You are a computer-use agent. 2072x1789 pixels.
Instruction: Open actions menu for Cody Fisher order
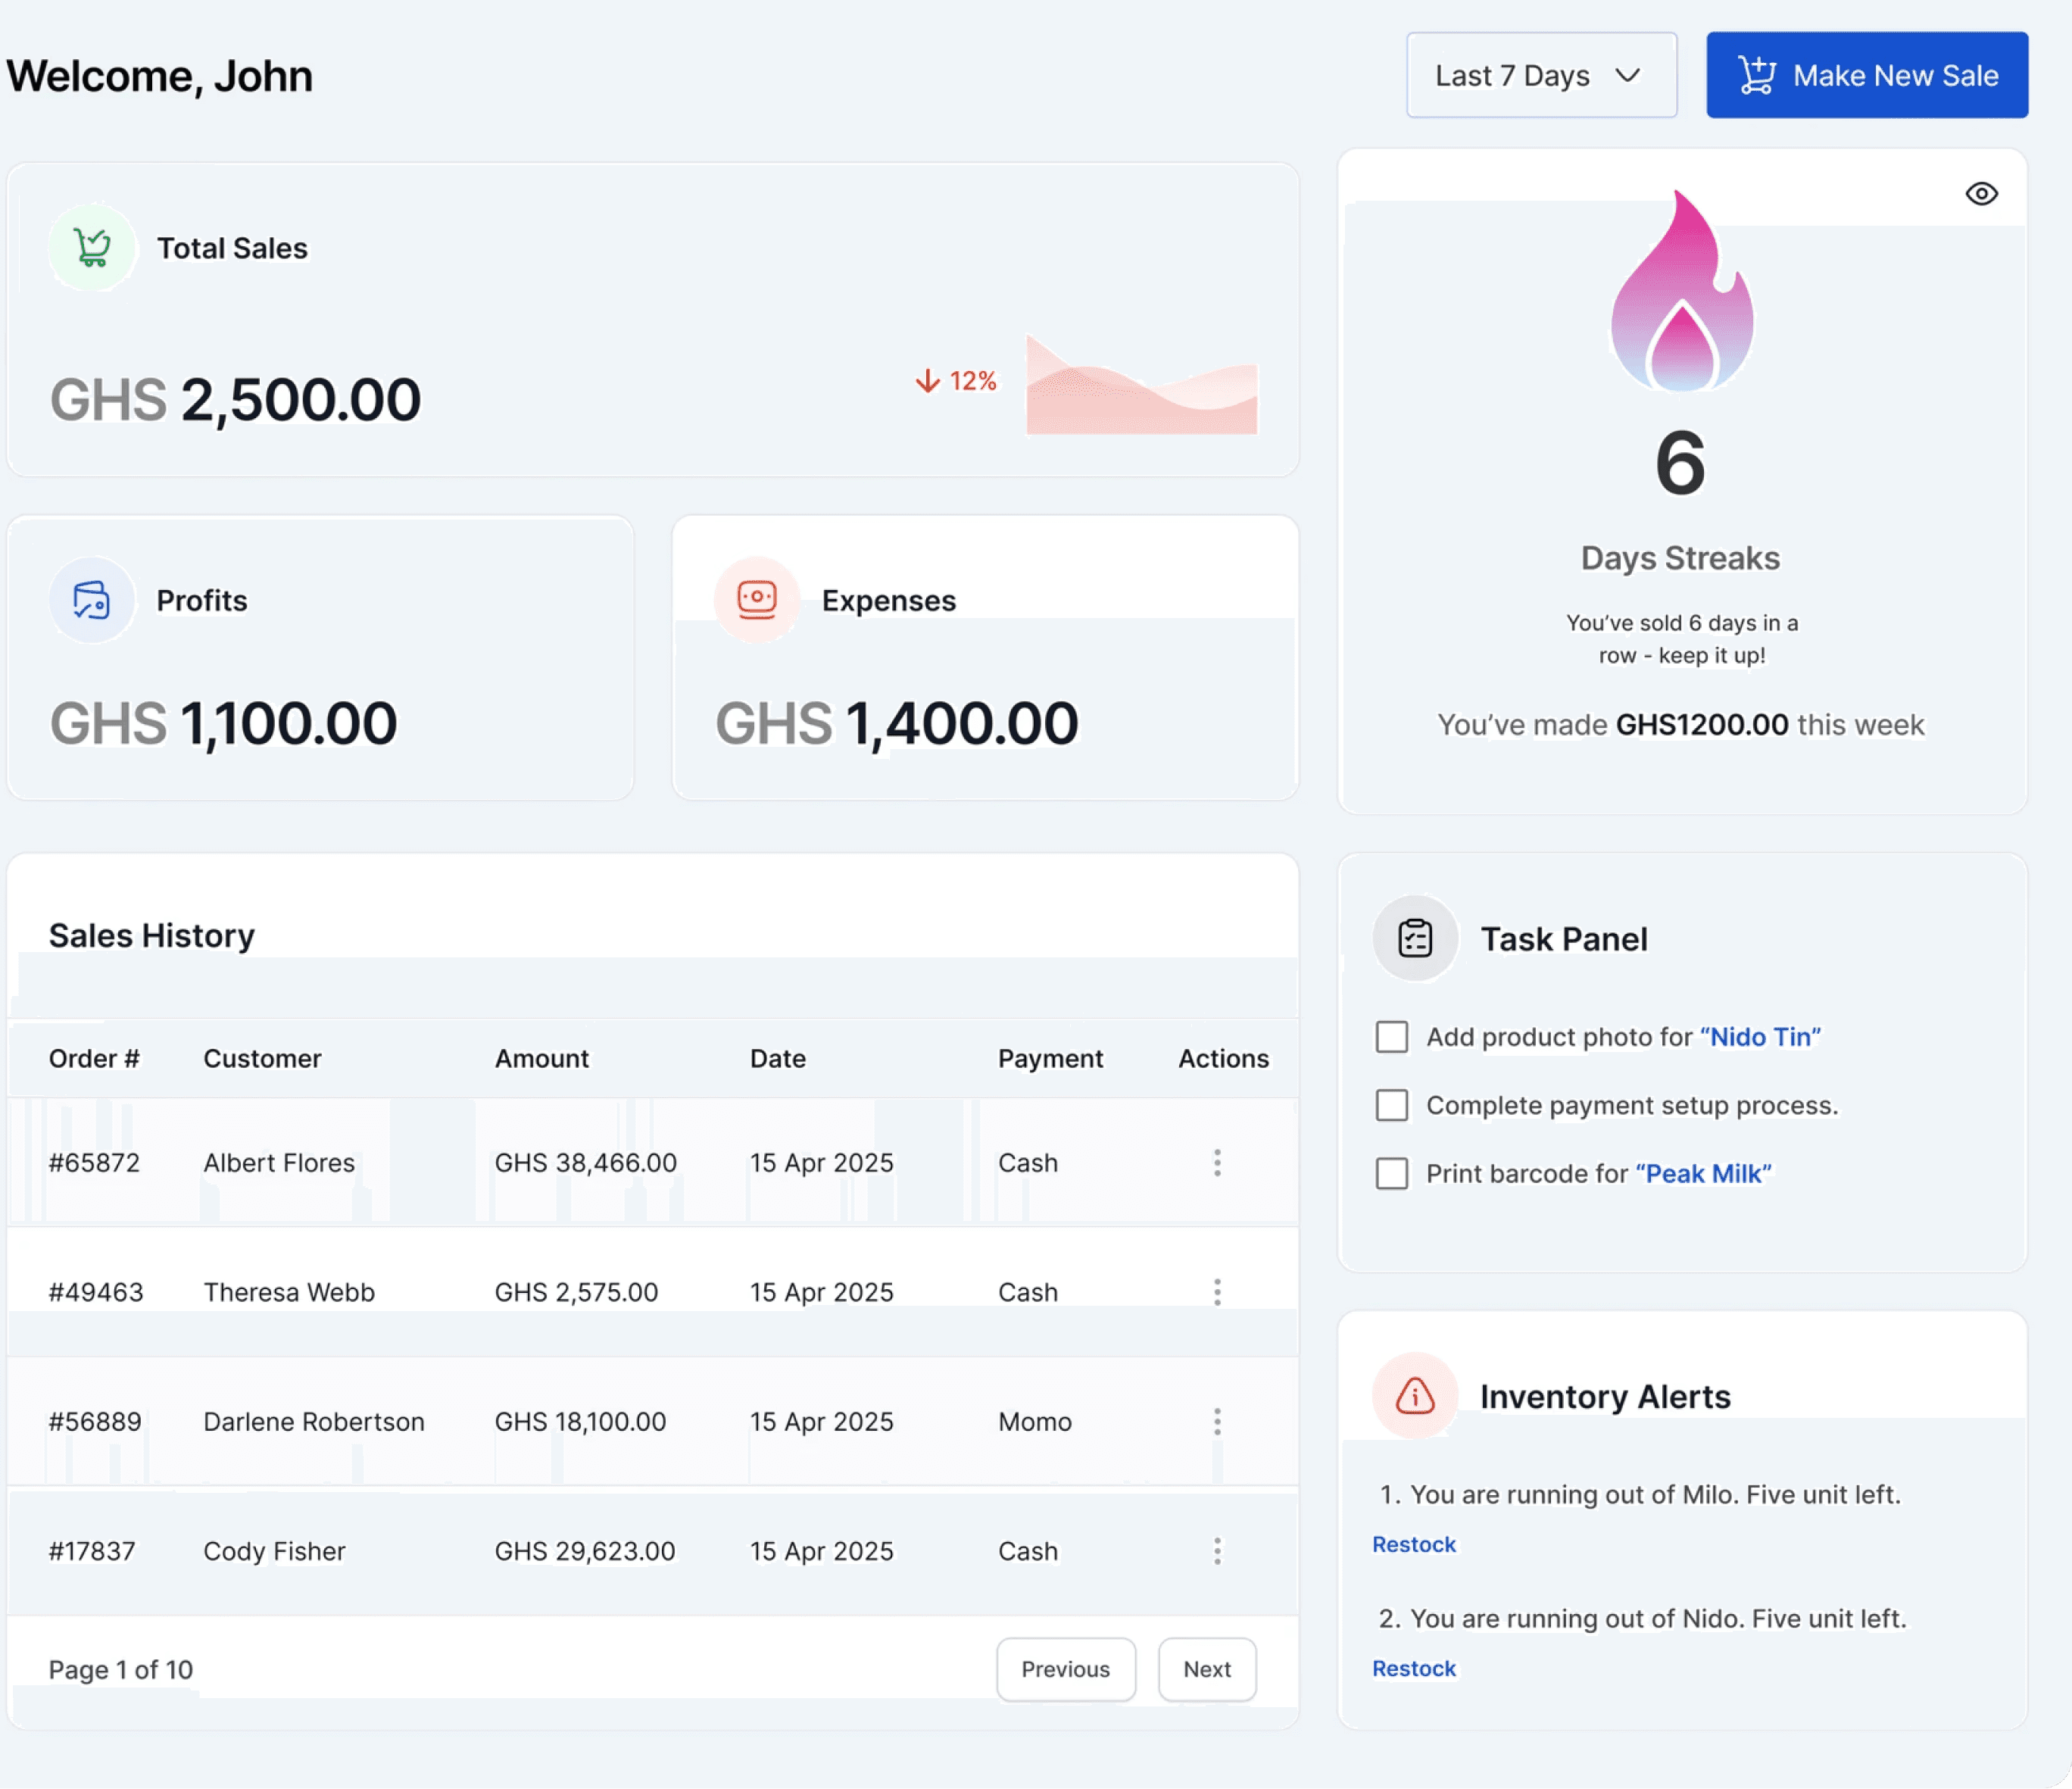(x=1217, y=1550)
